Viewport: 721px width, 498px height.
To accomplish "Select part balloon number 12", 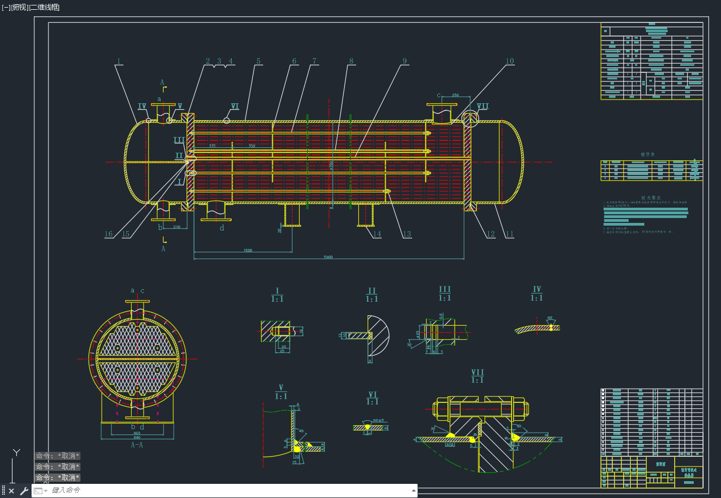I will [490, 234].
